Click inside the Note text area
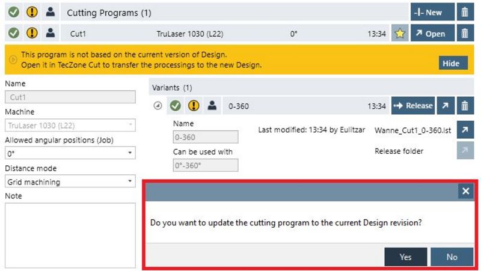 pos(70,233)
